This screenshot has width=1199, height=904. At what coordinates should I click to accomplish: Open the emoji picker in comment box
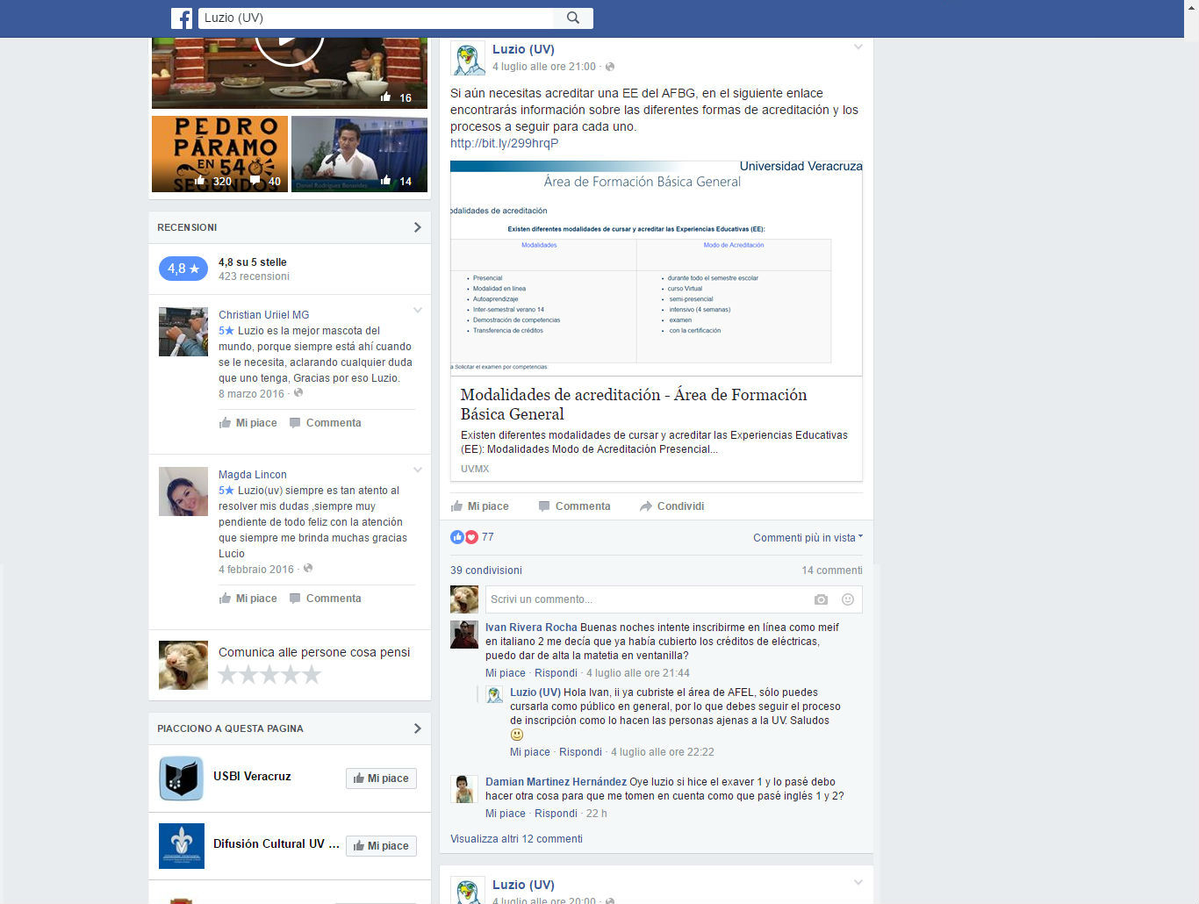[x=848, y=599]
